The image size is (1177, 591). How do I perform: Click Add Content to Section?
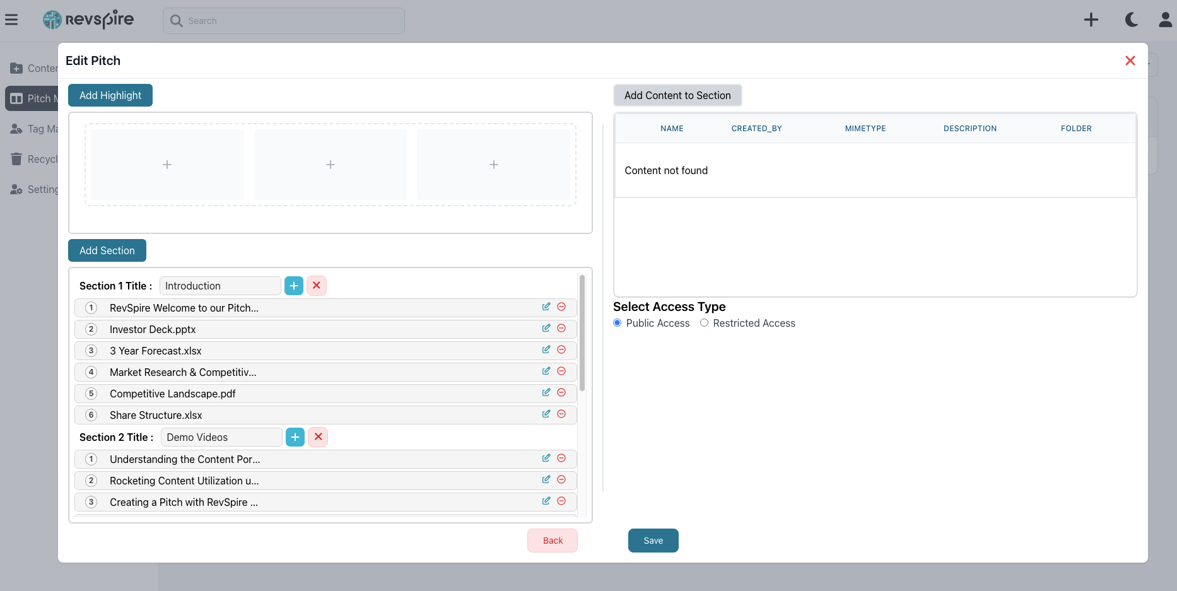677,95
